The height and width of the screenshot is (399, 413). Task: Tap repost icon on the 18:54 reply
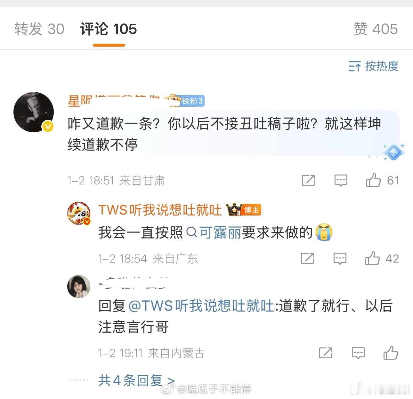307,258
